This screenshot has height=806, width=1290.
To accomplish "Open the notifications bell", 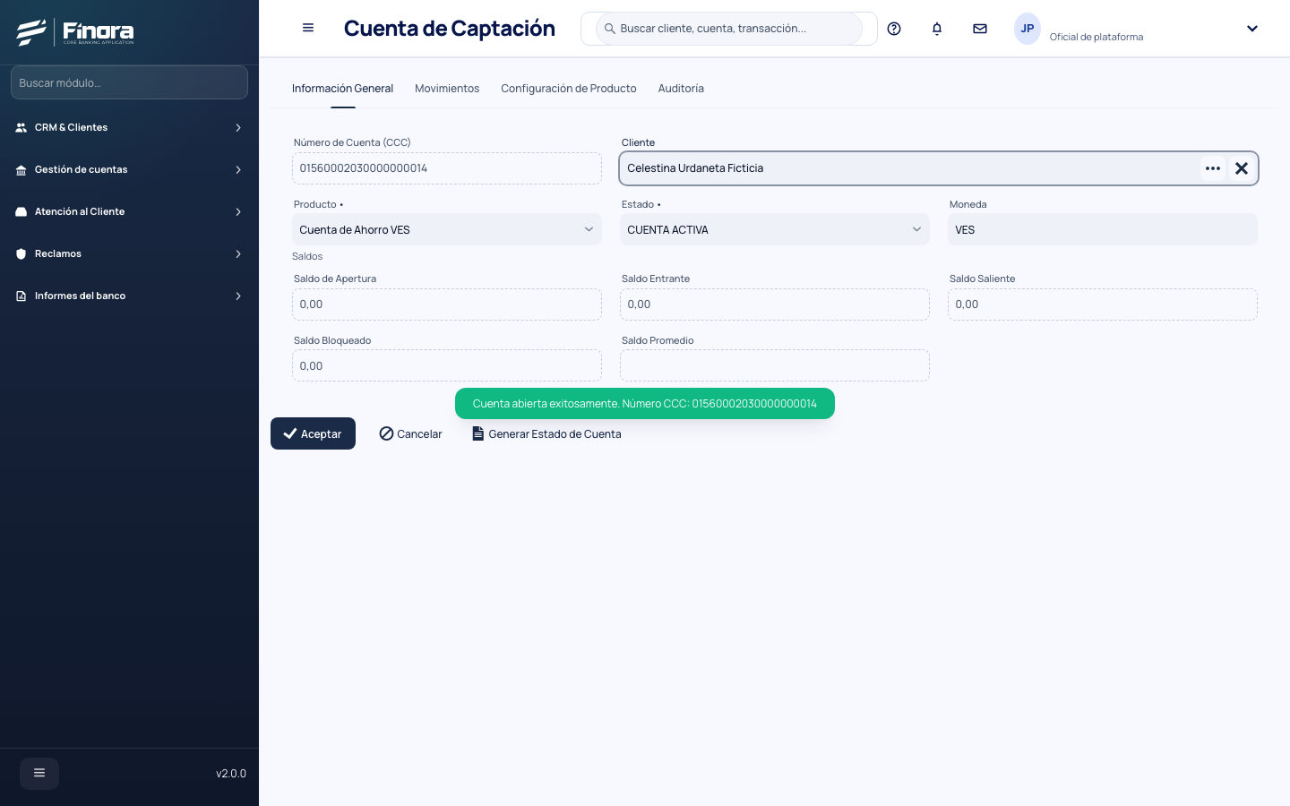I will click(937, 29).
